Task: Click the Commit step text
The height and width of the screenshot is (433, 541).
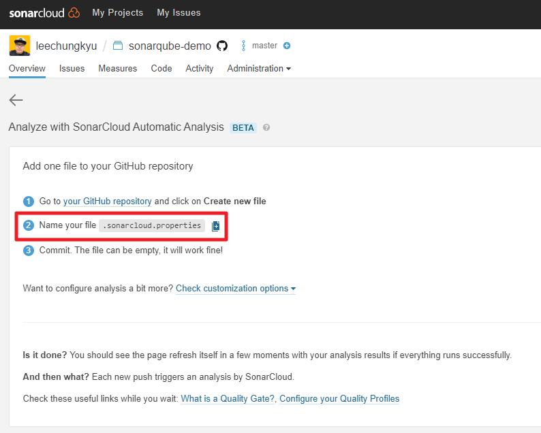Action: point(131,250)
